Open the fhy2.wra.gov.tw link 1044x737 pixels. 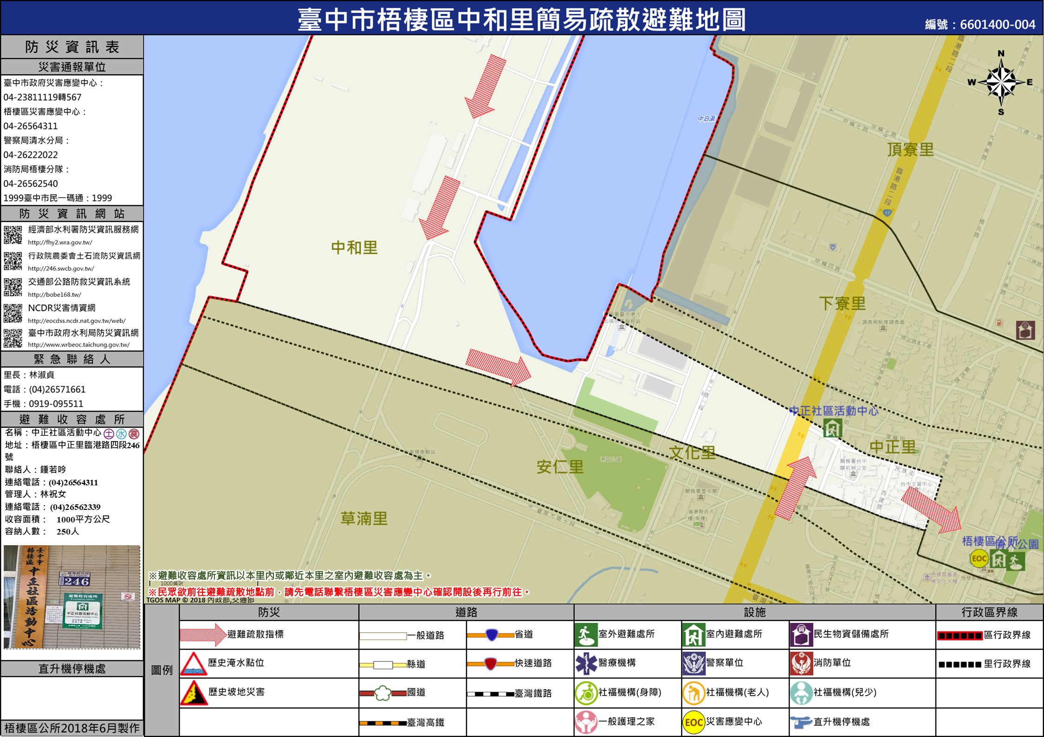60,242
